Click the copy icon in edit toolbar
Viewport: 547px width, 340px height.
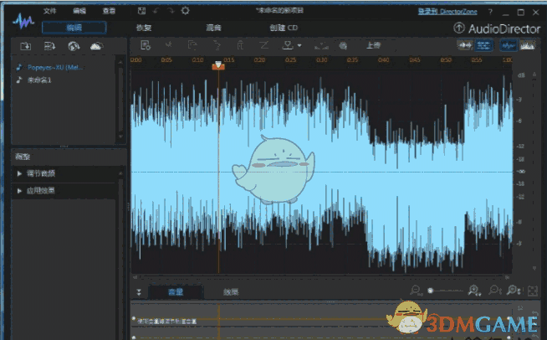192,45
